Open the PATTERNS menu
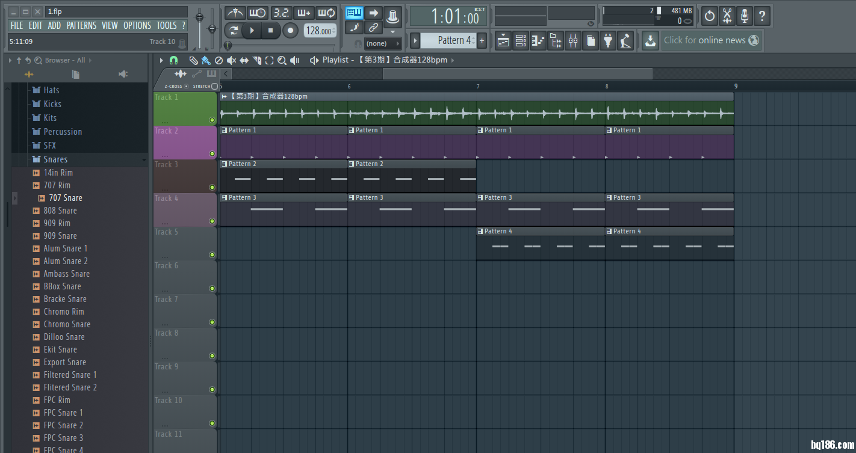The image size is (856, 453). point(81,25)
